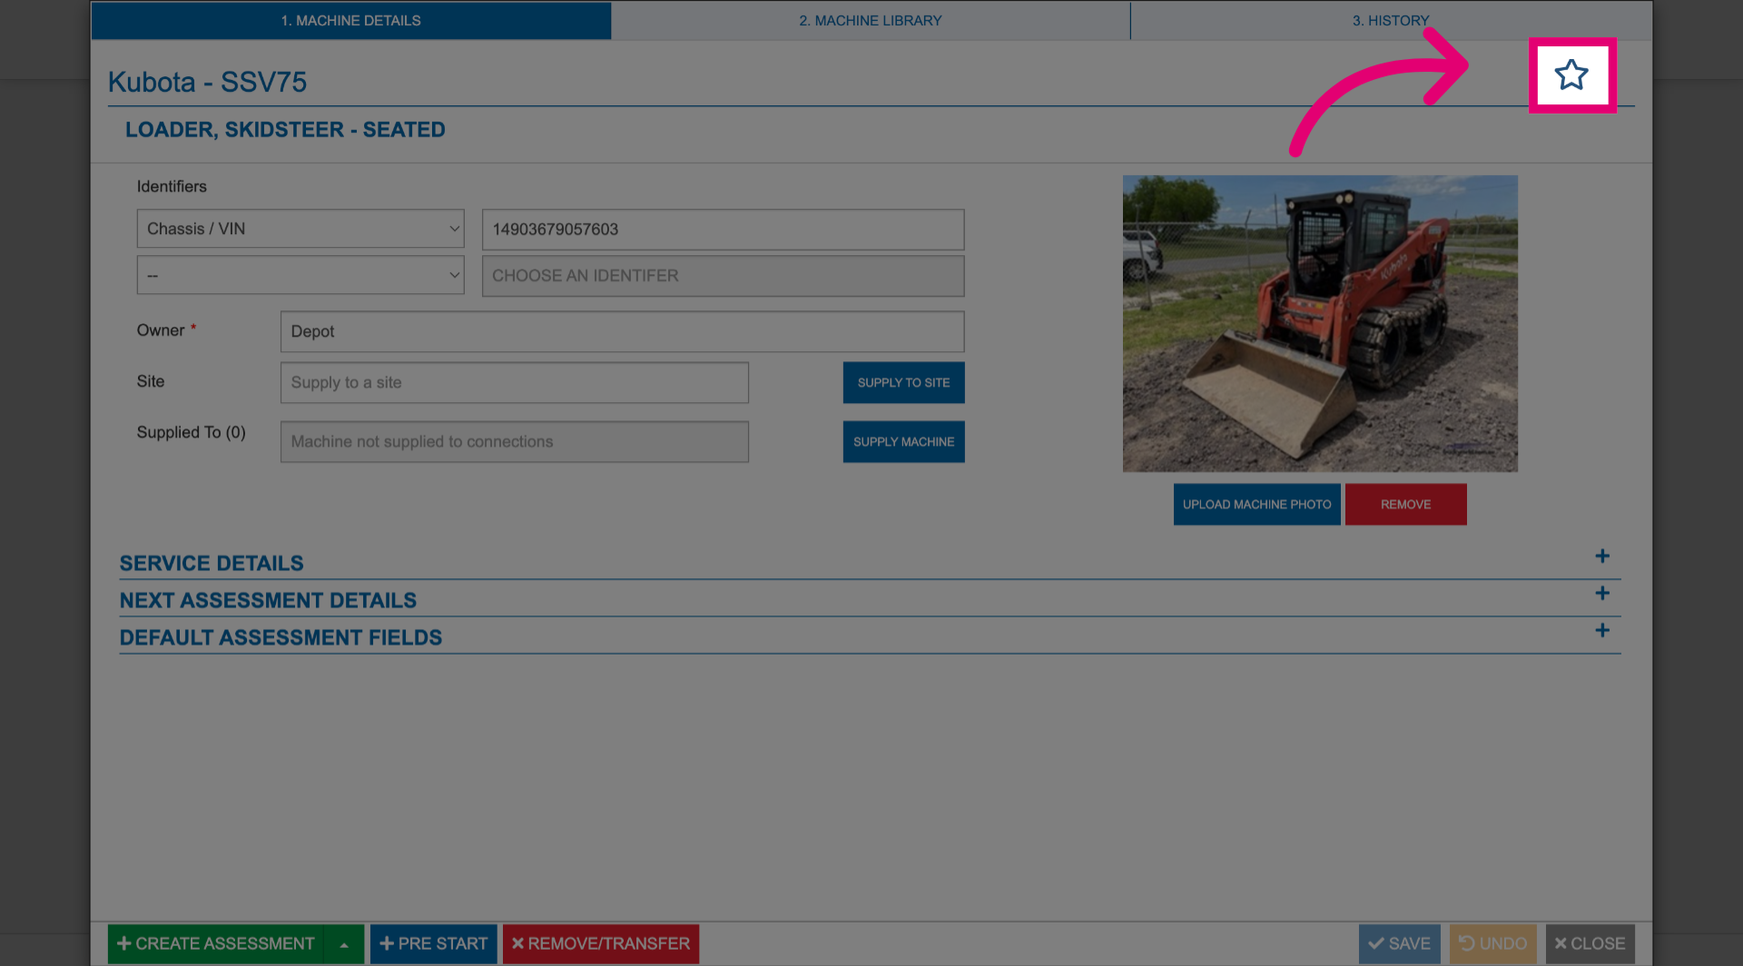Open the Chassis / VIN identifier dropdown

[300, 229]
